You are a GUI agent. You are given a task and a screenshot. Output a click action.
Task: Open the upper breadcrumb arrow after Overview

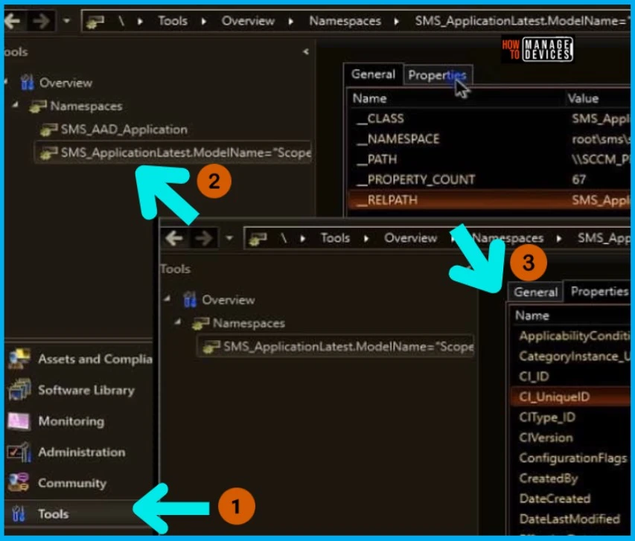tap(291, 21)
